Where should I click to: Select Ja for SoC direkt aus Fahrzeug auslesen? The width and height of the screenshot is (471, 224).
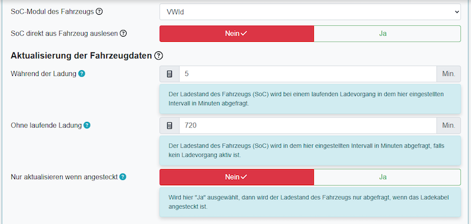coord(387,34)
